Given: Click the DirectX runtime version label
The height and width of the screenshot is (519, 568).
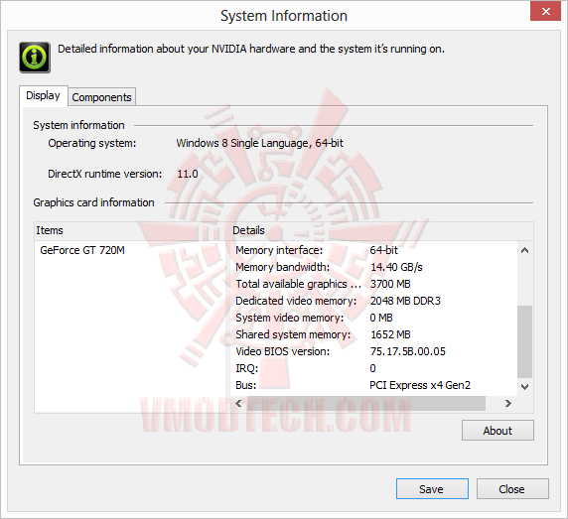Looking at the screenshot, I should click(x=105, y=174).
